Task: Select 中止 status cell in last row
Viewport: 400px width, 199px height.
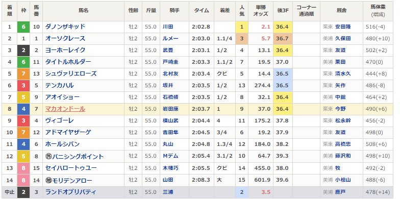Action: (x=9, y=192)
